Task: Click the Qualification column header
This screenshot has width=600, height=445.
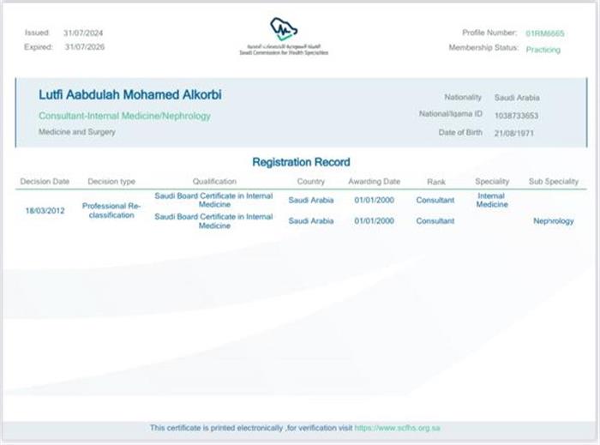Action: pos(214,182)
